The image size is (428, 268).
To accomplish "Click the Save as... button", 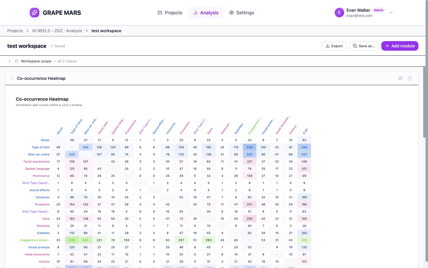I will click(x=364, y=46).
